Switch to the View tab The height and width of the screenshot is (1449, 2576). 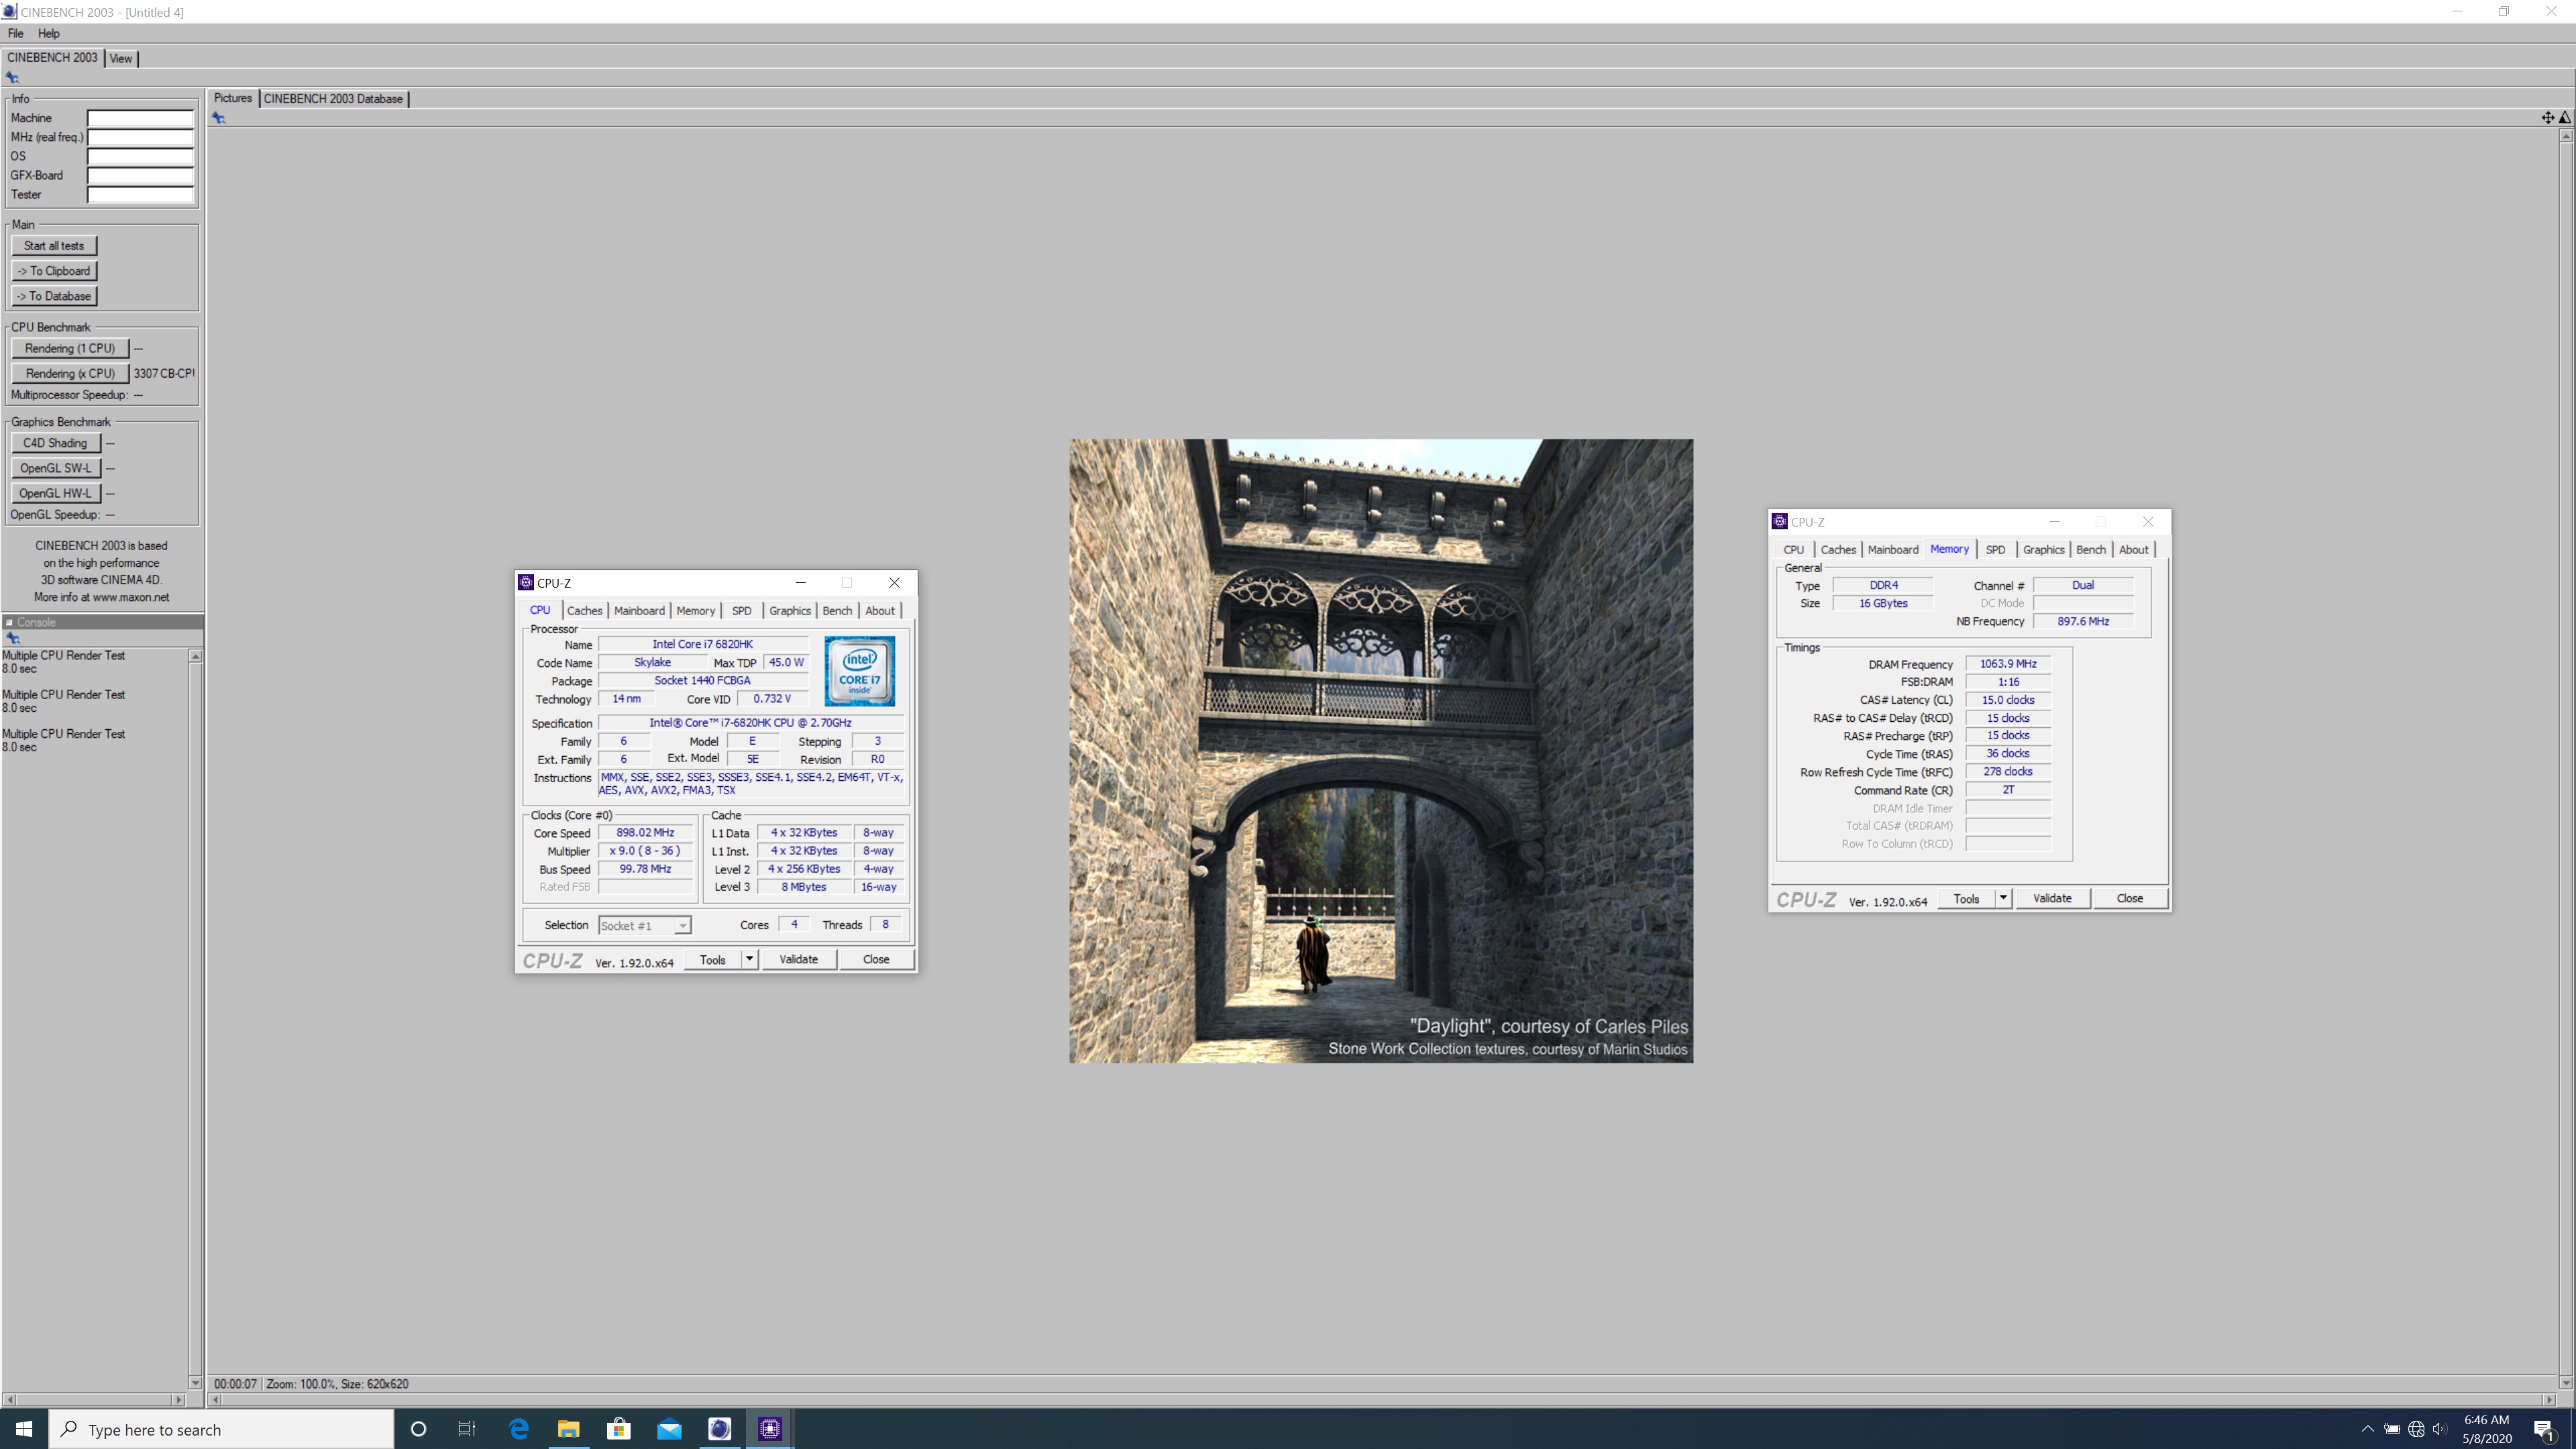pyautogui.click(x=121, y=58)
